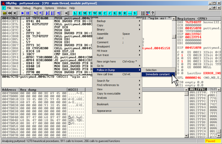Choose Immediate constant in submenu
The width and height of the screenshot is (222, 144).
(157, 74)
